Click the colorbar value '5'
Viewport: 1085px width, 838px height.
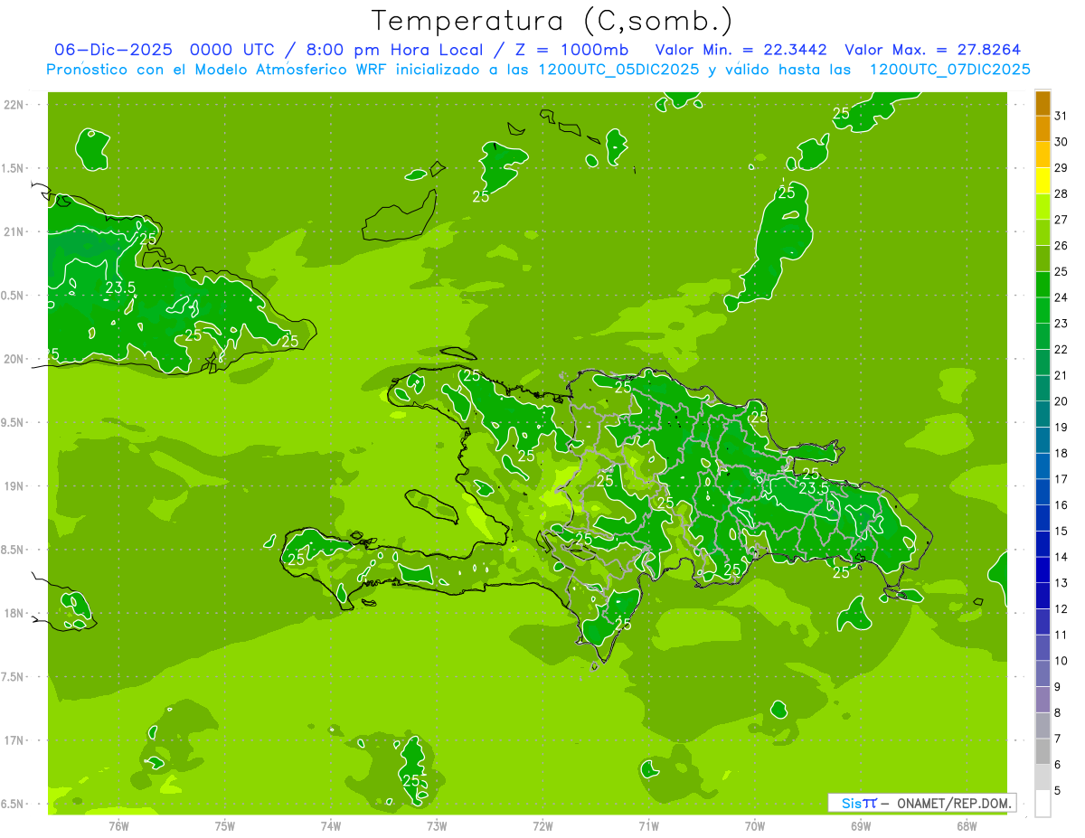pos(1058,791)
